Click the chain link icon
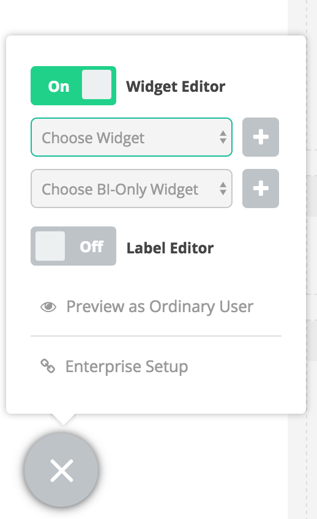Image resolution: width=317 pixels, height=519 pixels. click(48, 366)
